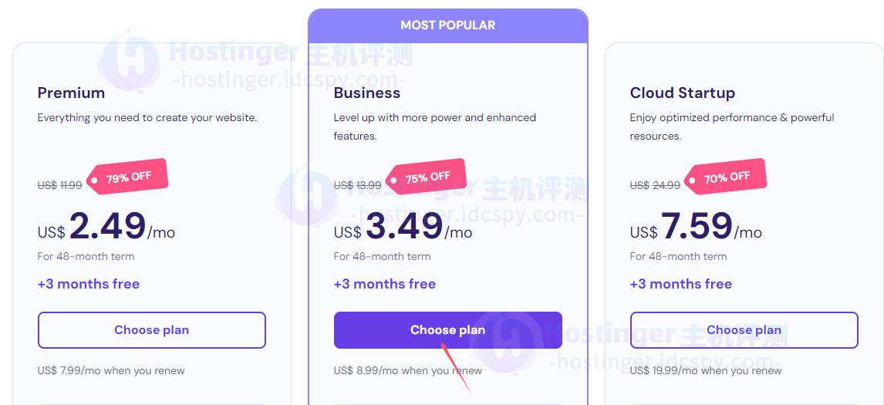Choose the Business plan

[447, 330]
